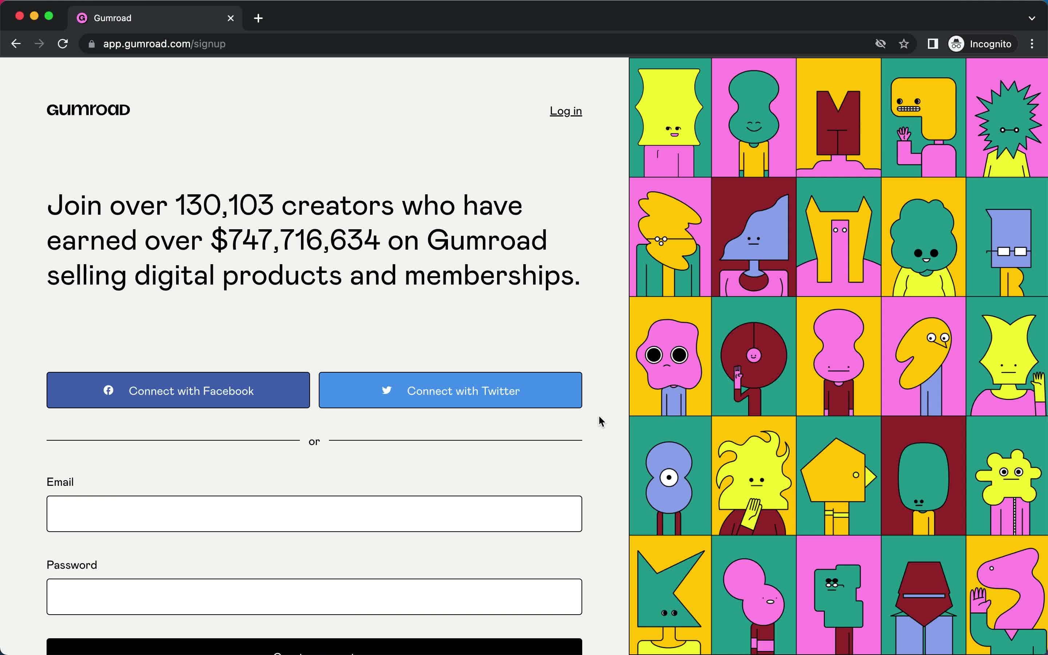Open the Chrome three-dot menu
Screen dimensions: 1048x655
[1032, 44]
